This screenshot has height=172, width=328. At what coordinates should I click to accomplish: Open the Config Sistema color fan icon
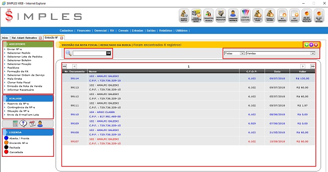point(245,15)
